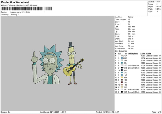This screenshot has width=162, height=114.
Task: Pick the Natural White swatch in row 5
Action: pos(122,65)
